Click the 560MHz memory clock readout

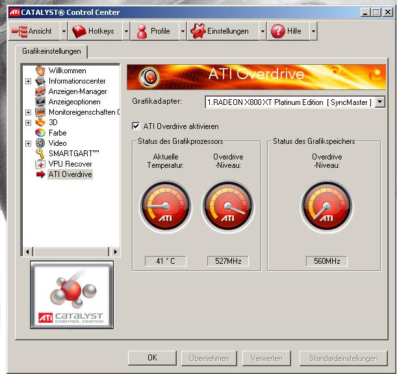coord(327,261)
